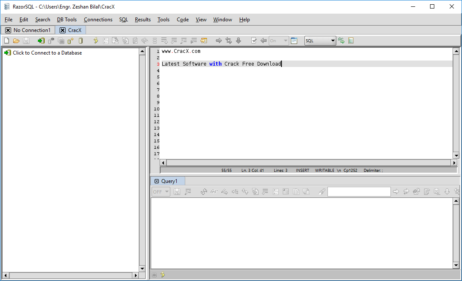462x281 pixels.
Task: Click the 'Ln. 3 Col. 41' status text
Action: pyautogui.click(x=253, y=170)
